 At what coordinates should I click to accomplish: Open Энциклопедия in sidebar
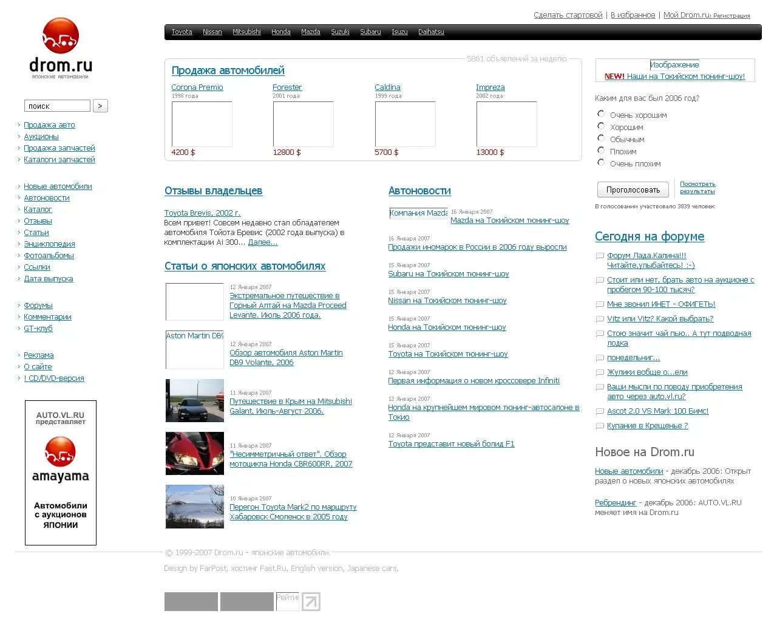pyautogui.click(x=49, y=244)
